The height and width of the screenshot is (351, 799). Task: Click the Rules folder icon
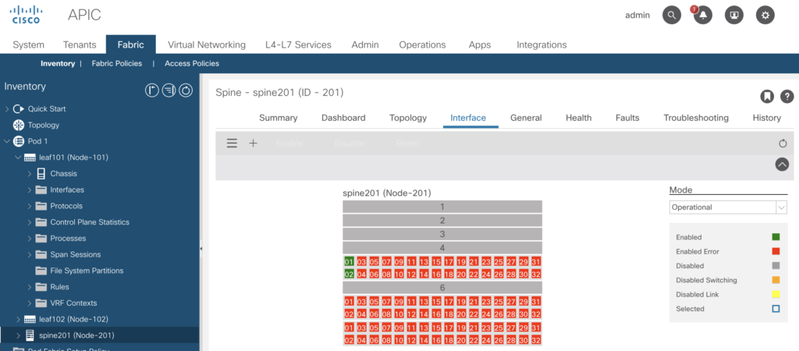point(41,287)
